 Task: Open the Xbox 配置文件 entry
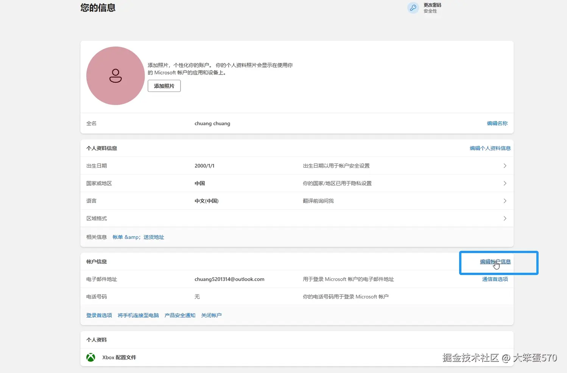coord(119,357)
